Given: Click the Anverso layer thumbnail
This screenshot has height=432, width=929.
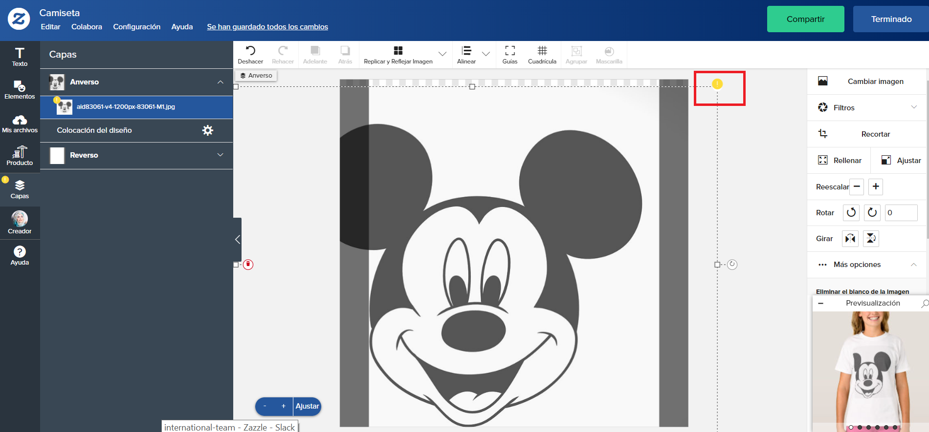Looking at the screenshot, I should (57, 82).
